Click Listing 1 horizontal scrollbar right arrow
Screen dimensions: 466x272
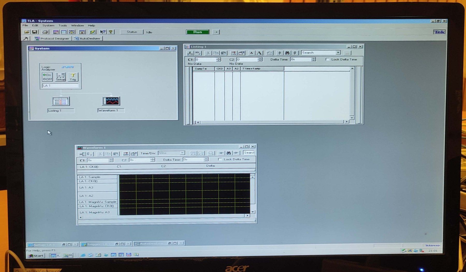click(x=347, y=122)
